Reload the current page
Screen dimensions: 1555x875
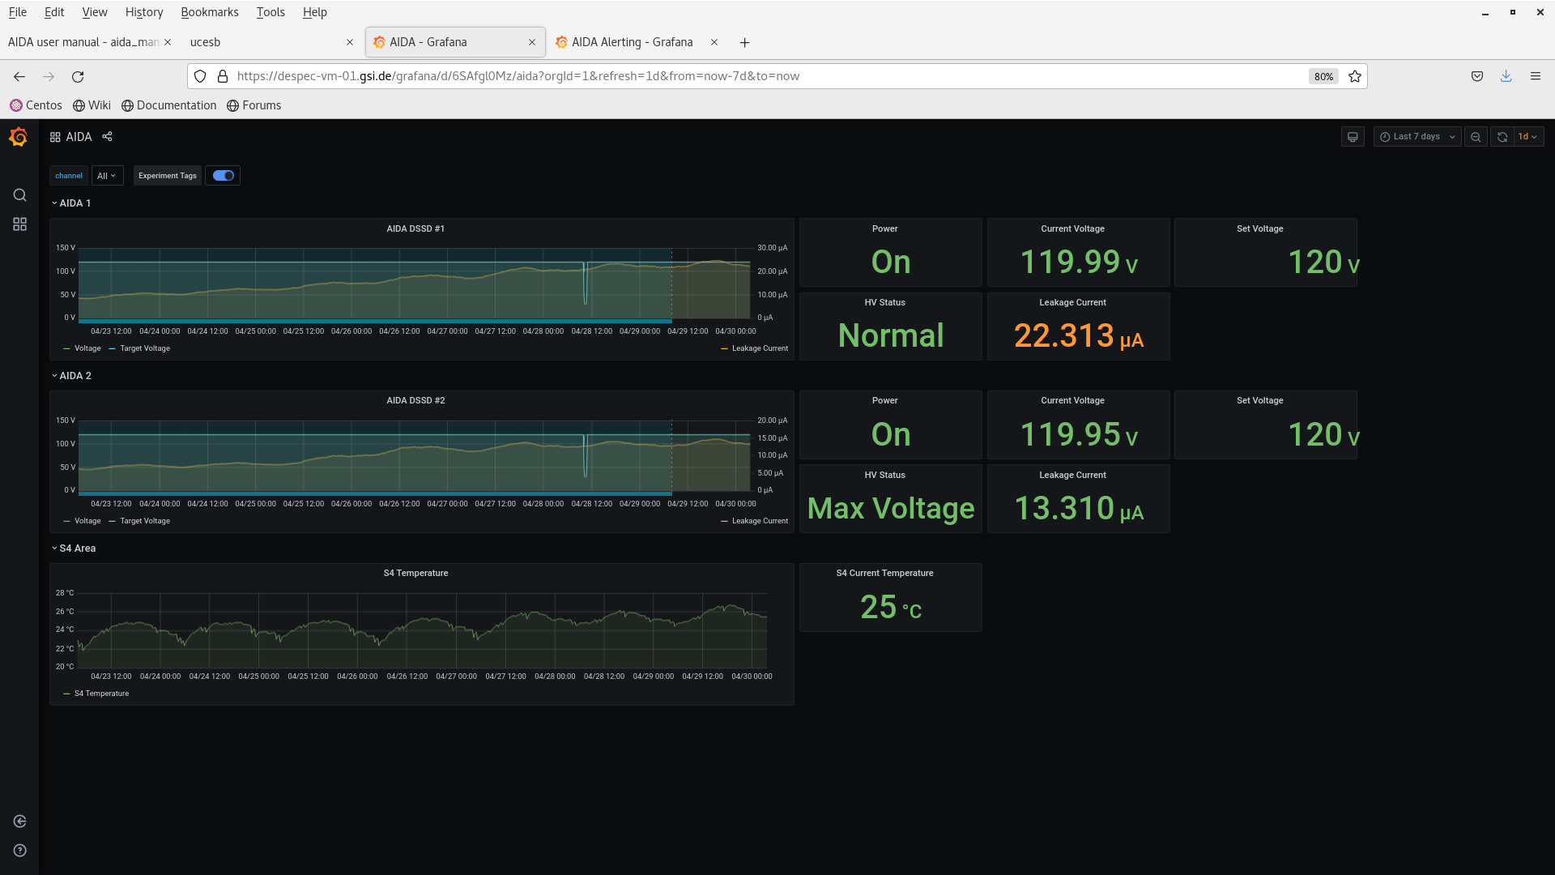pos(78,76)
